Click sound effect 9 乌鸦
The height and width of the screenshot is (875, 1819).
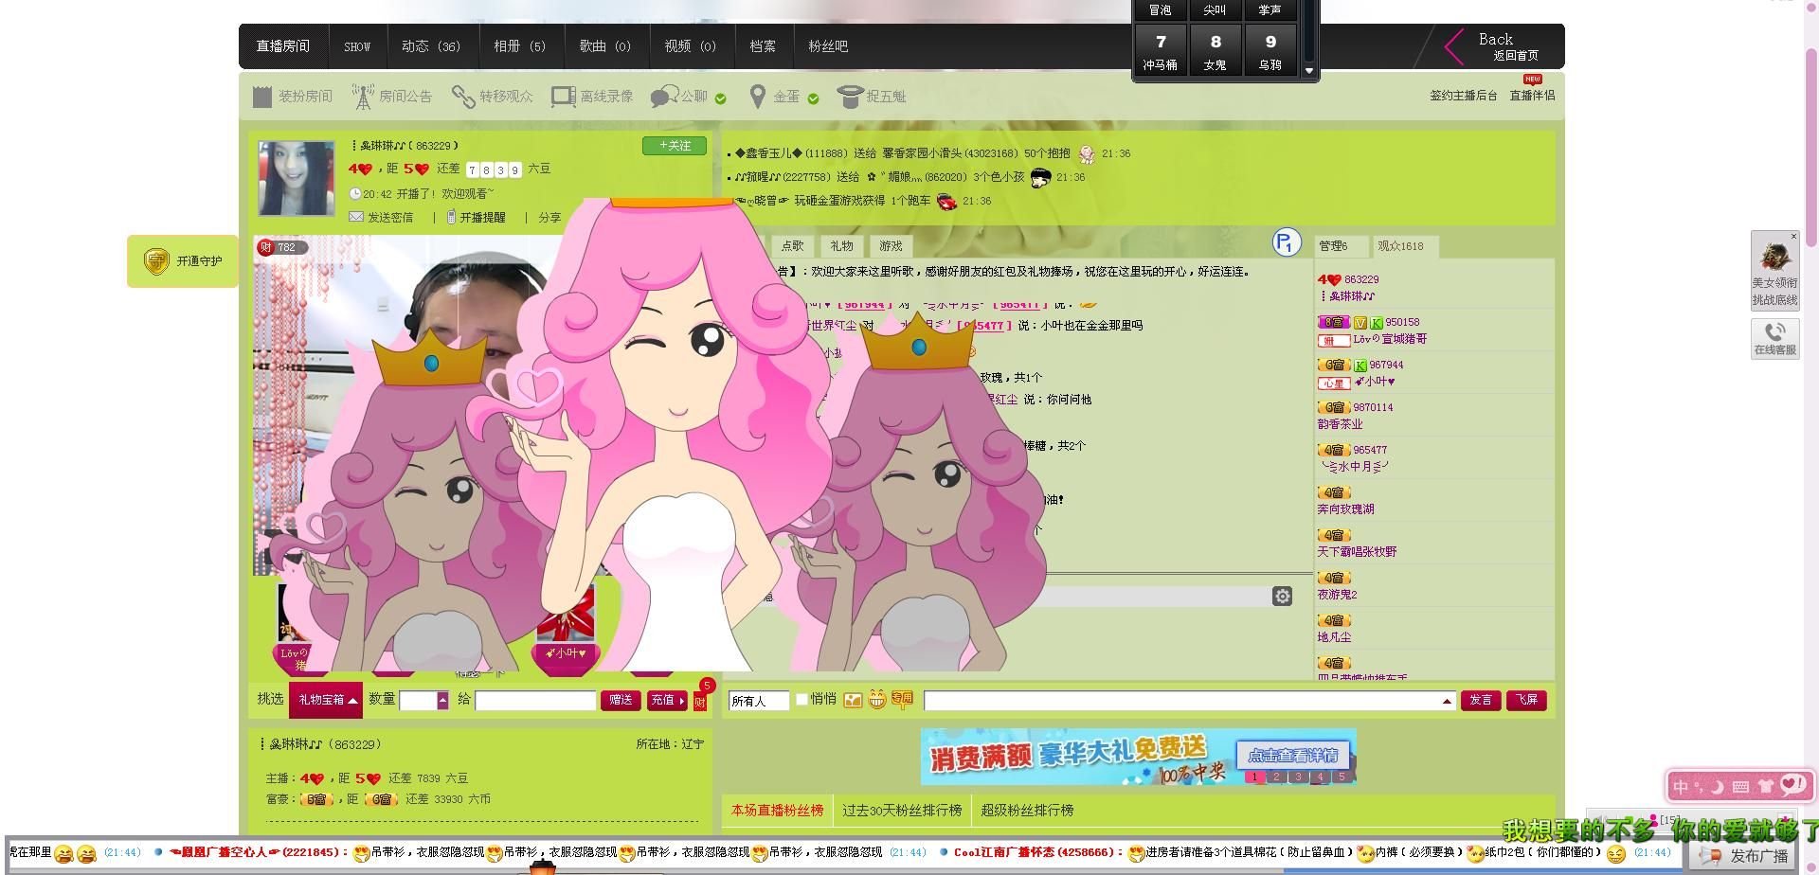(x=1270, y=51)
